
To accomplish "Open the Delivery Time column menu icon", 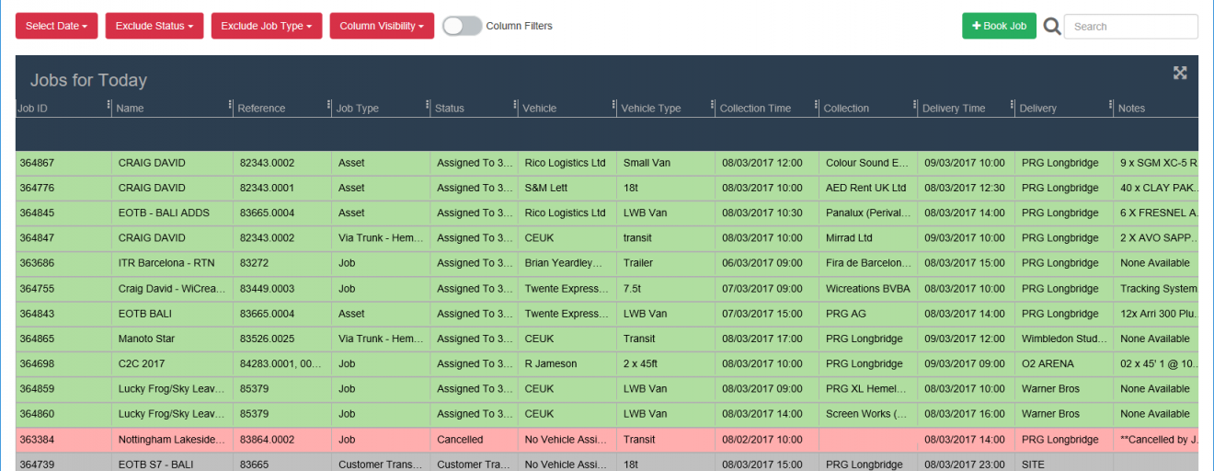I will (1013, 108).
